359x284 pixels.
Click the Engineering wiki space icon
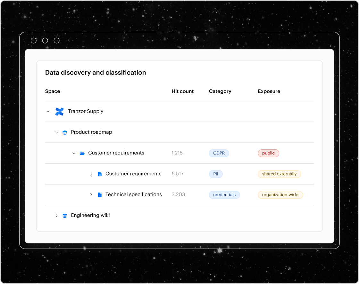point(65,215)
